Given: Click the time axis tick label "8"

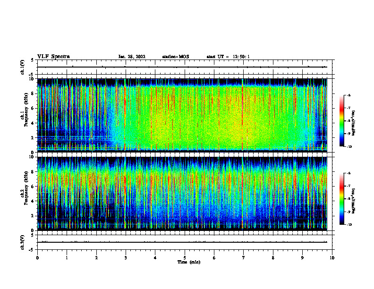Looking at the screenshot, I should (273, 258).
